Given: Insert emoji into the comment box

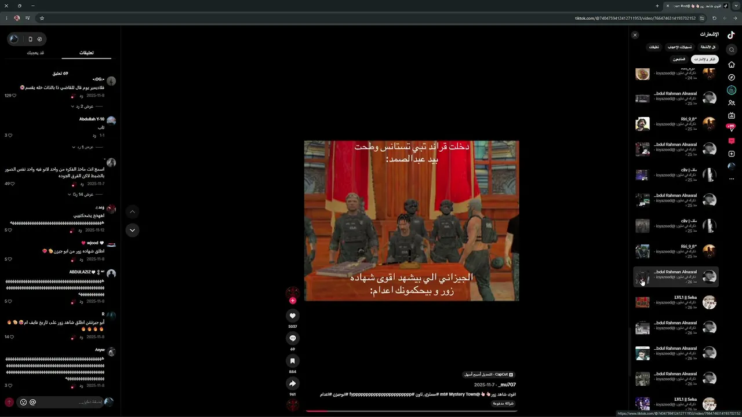Looking at the screenshot, I should coord(23,402).
